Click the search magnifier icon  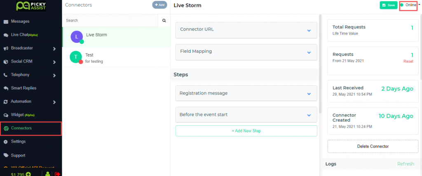pos(164,21)
